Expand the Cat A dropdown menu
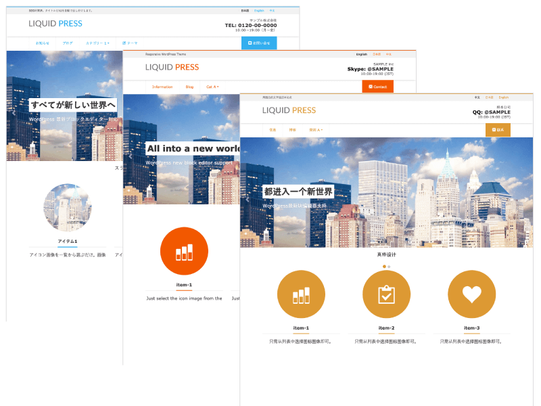The width and height of the screenshot is (541, 406). [212, 87]
